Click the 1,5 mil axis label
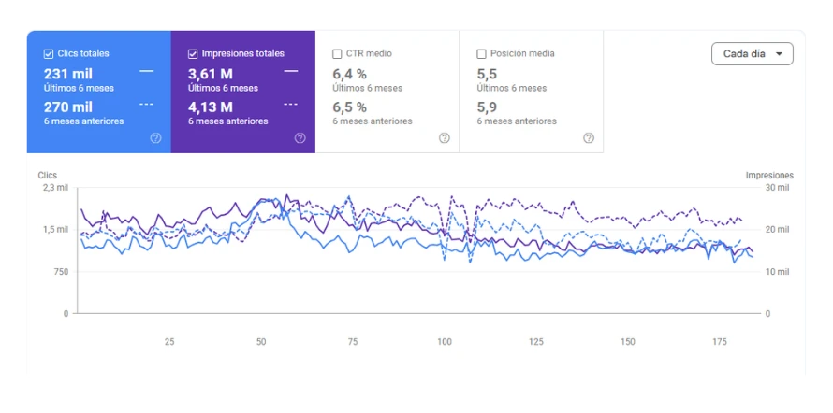This screenshot has width=833, height=413. point(57,230)
